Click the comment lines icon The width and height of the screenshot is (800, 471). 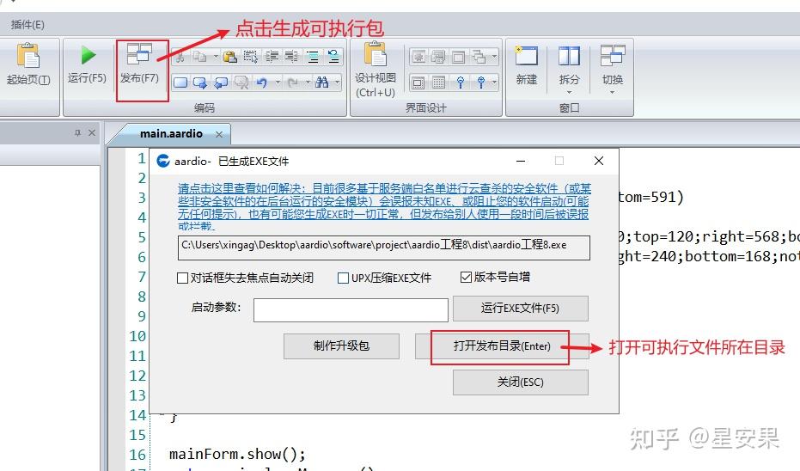(313, 57)
